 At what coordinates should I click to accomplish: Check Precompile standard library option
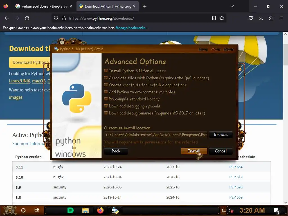coord(106,99)
